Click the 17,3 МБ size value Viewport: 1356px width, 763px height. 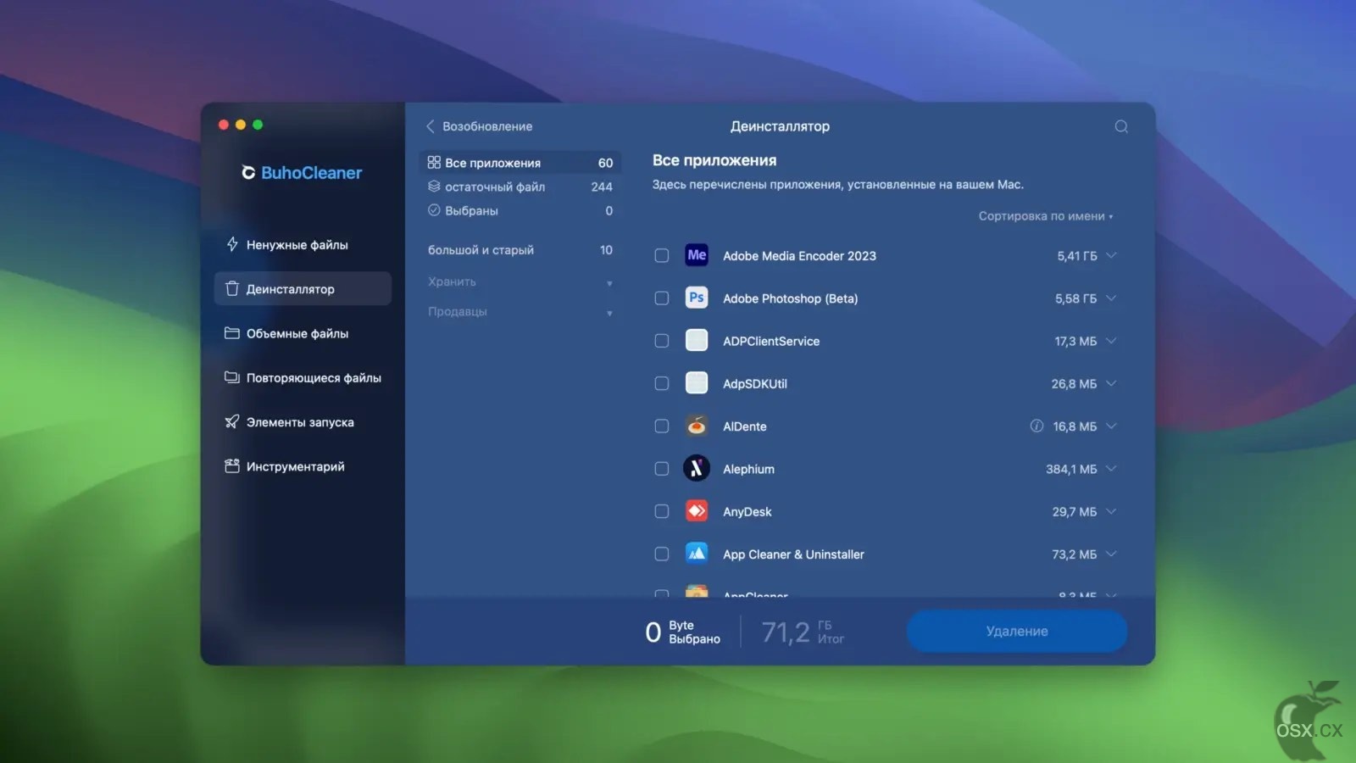click(1075, 340)
